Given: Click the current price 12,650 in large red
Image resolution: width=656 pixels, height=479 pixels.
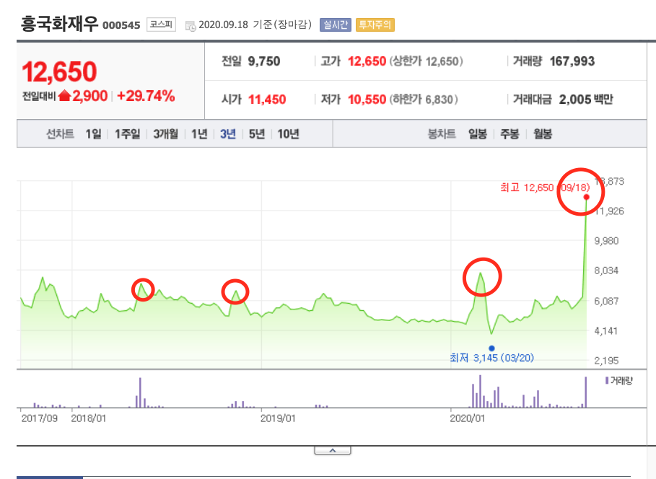Looking at the screenshot, I should (x=59, y=71).
